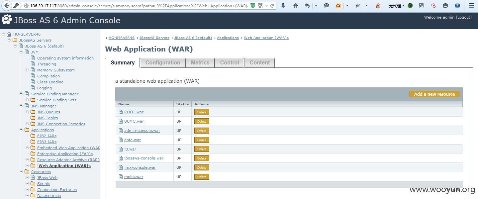The width and height of the screenshot is (478, 199).
Task: Open Class Loading tree item
Action: tap(50, 82)
